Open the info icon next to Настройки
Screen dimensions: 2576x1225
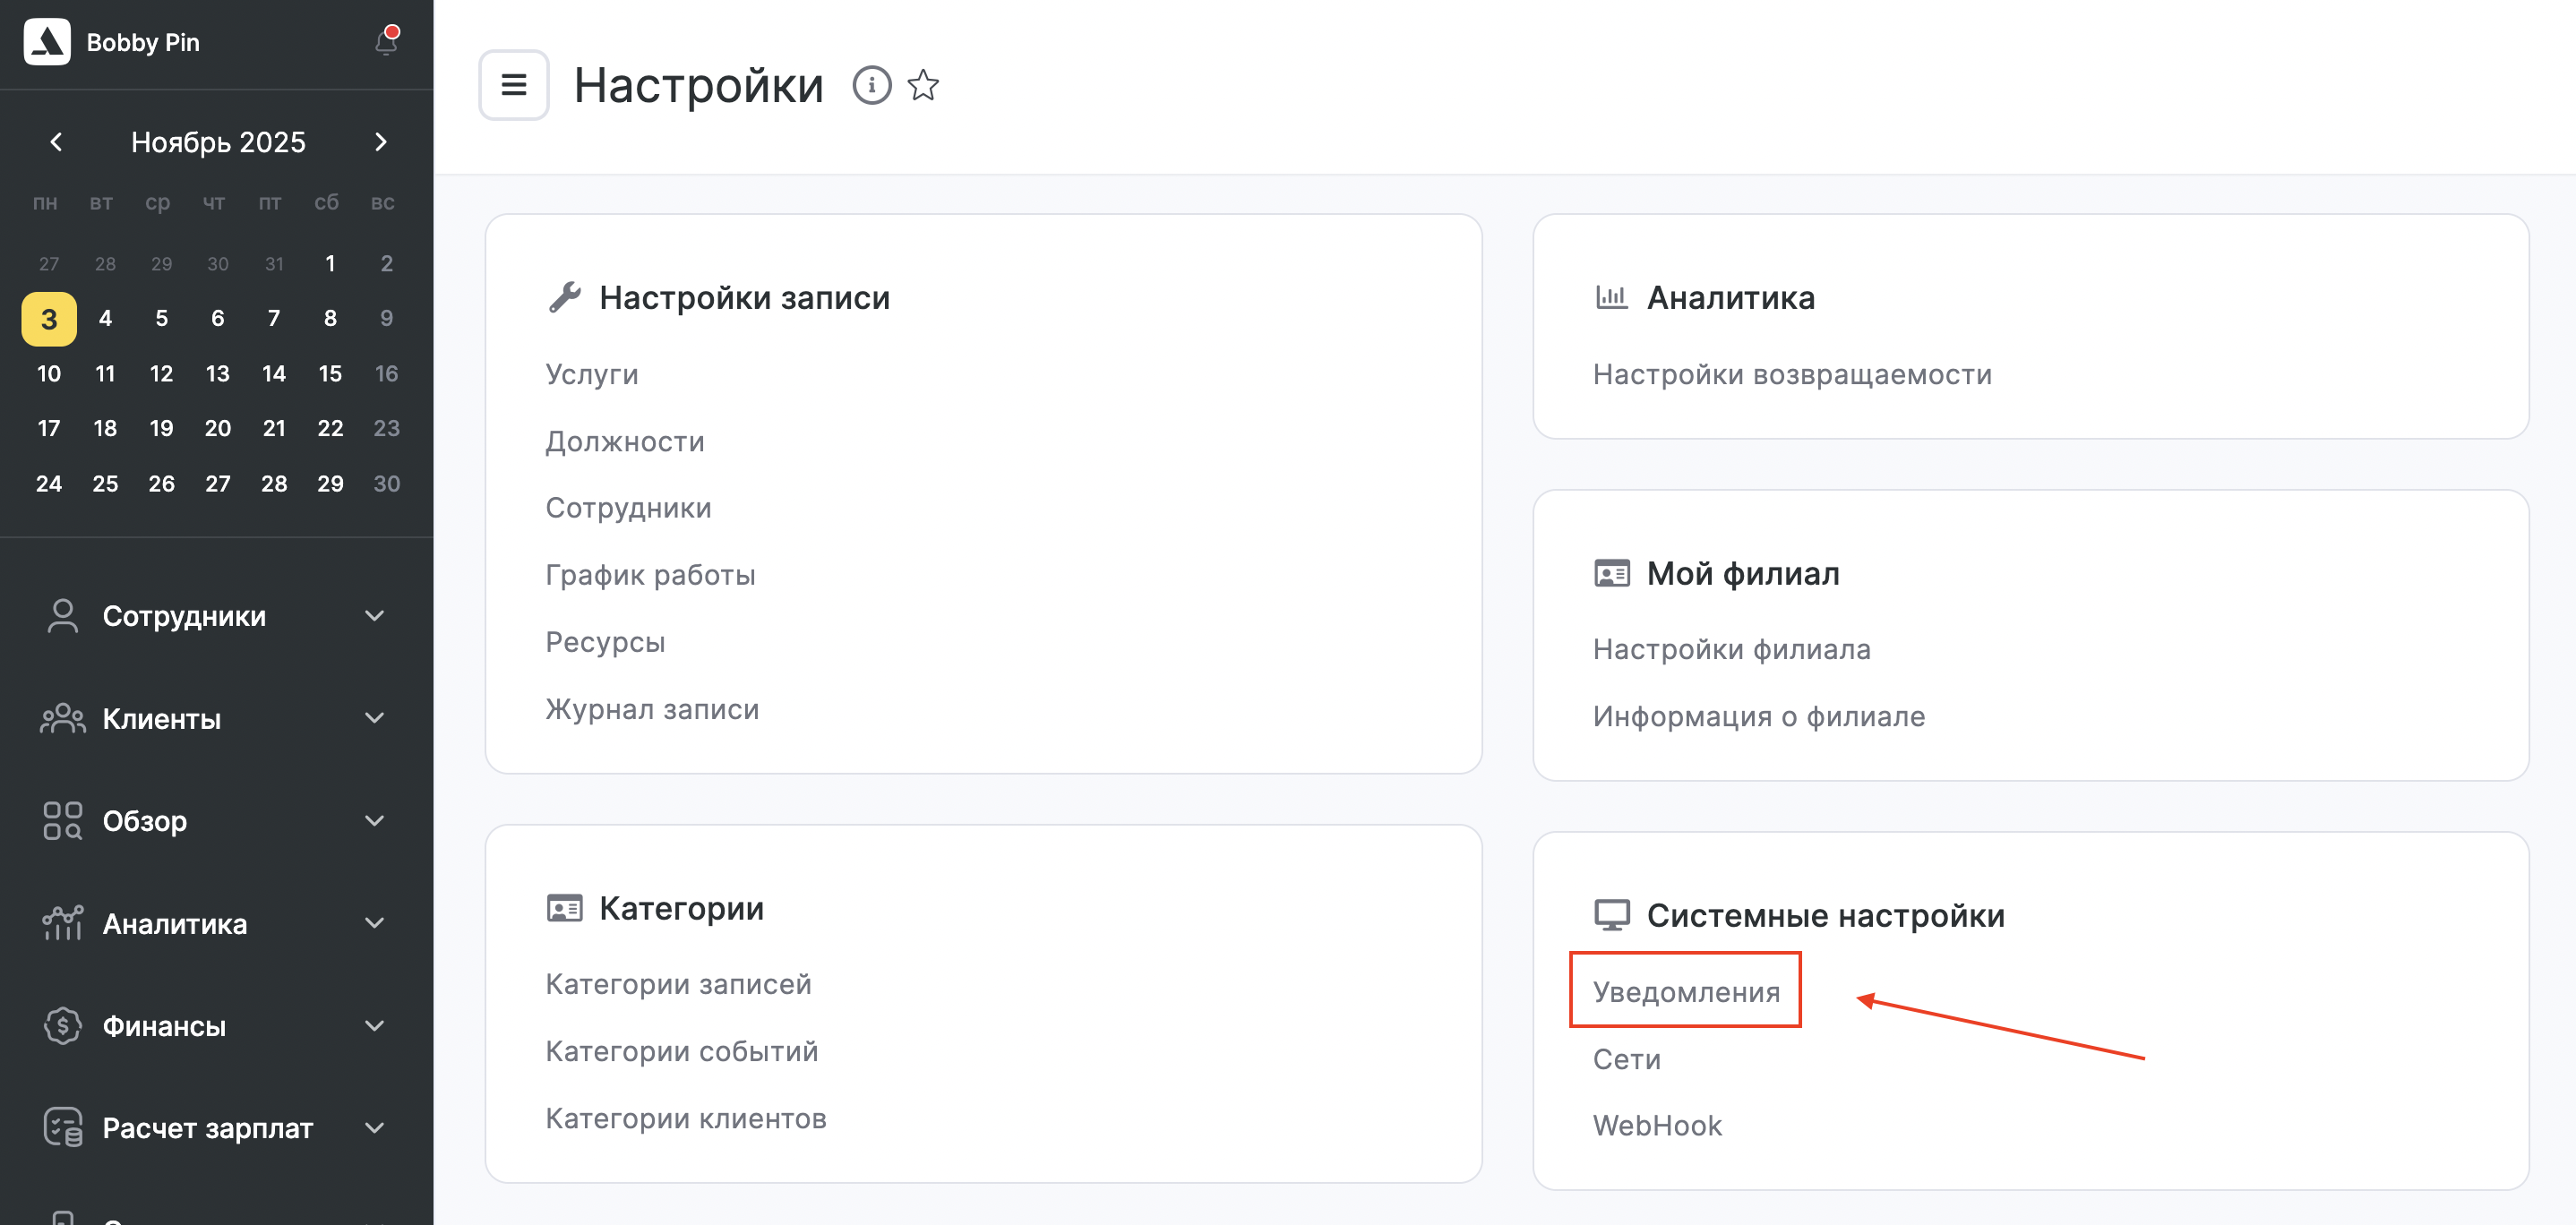871,85
